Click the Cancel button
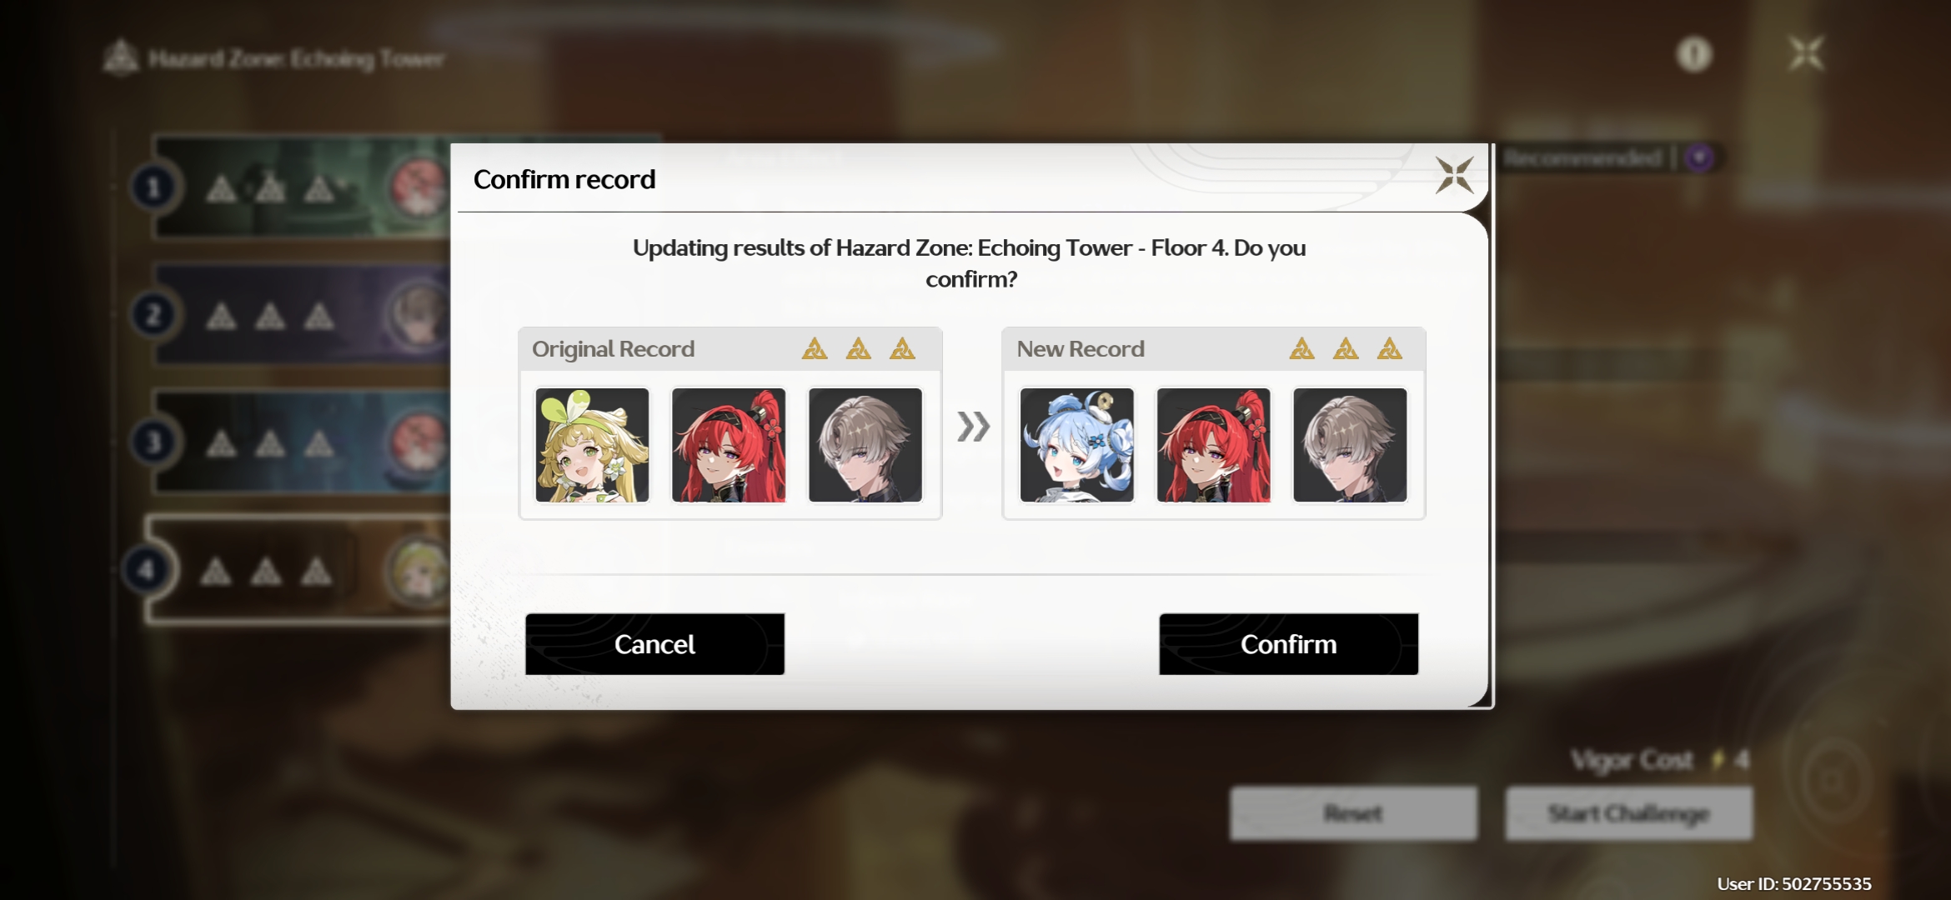The height and width of the screenshot is (900, 1951). [x=655, y=644]
